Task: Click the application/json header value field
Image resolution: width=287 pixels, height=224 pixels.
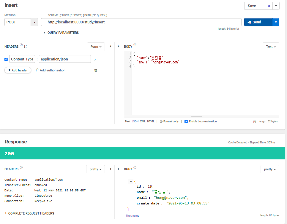Action: 65,59
